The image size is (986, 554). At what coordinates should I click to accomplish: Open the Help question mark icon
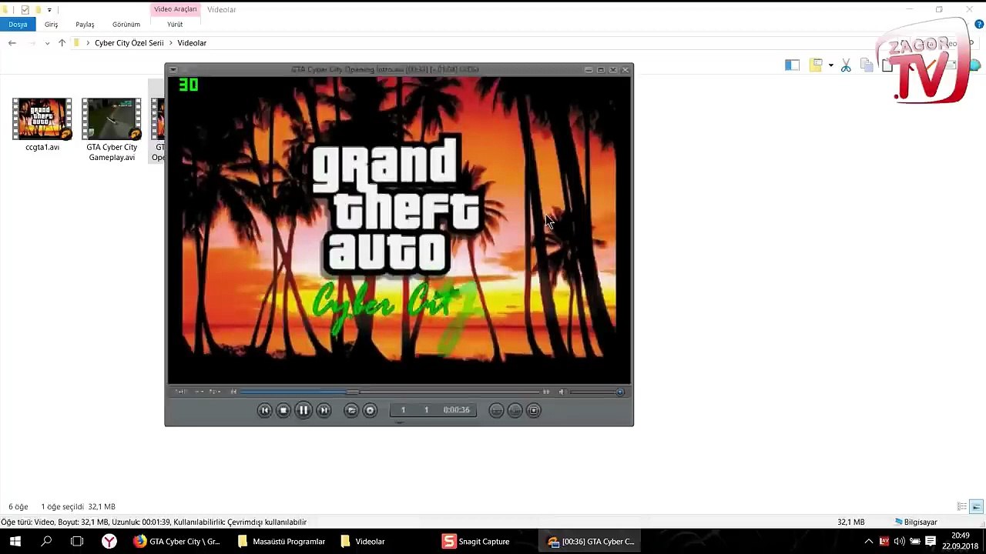click(x=980, y=25)
